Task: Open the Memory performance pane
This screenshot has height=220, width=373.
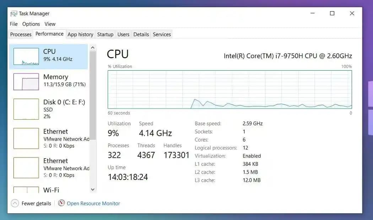Action: tap(50, 81)
